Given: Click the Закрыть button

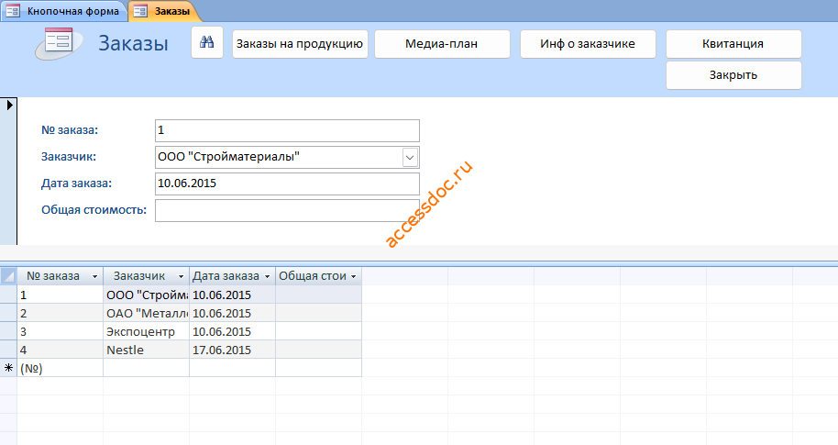Looking at the screenshot, I should pyautogui.click(x=733, y=75).
